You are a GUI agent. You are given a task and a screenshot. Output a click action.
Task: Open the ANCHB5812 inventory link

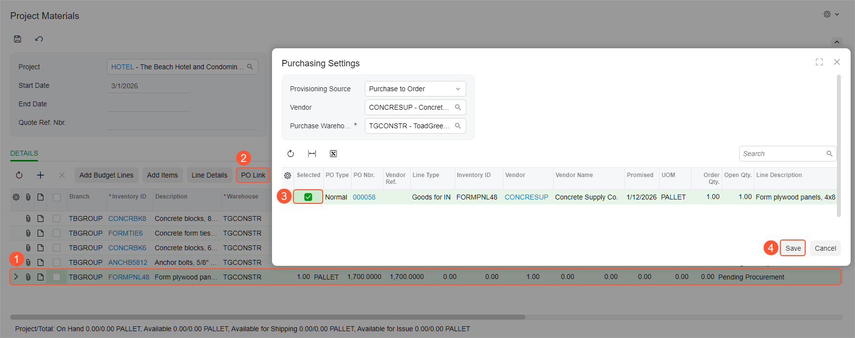(x=128, y=262)
